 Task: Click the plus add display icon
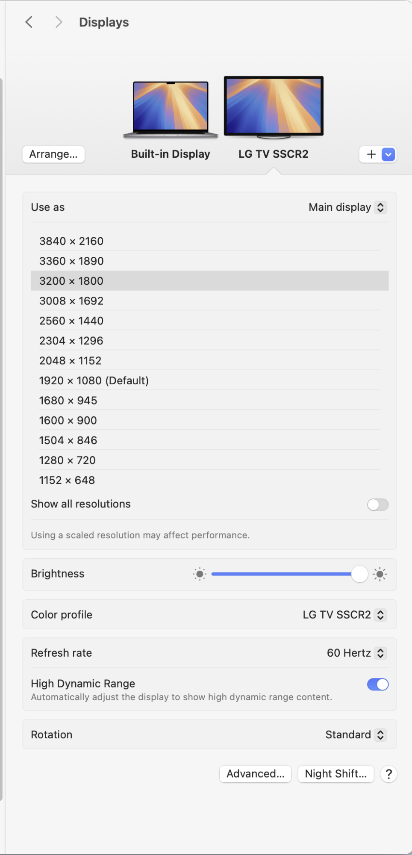click(371, 154)
